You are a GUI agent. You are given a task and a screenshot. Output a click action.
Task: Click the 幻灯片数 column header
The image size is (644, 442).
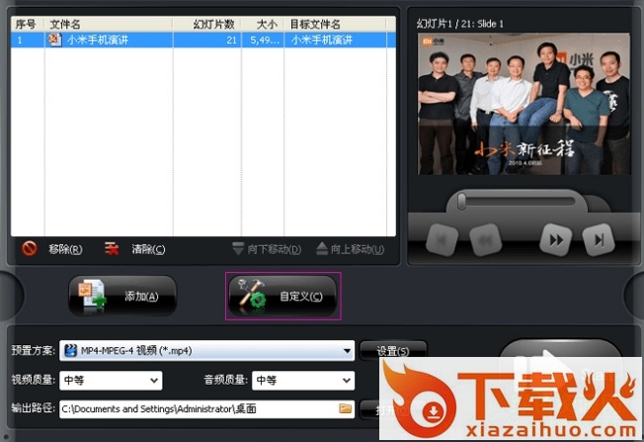(x=207, y=24)
